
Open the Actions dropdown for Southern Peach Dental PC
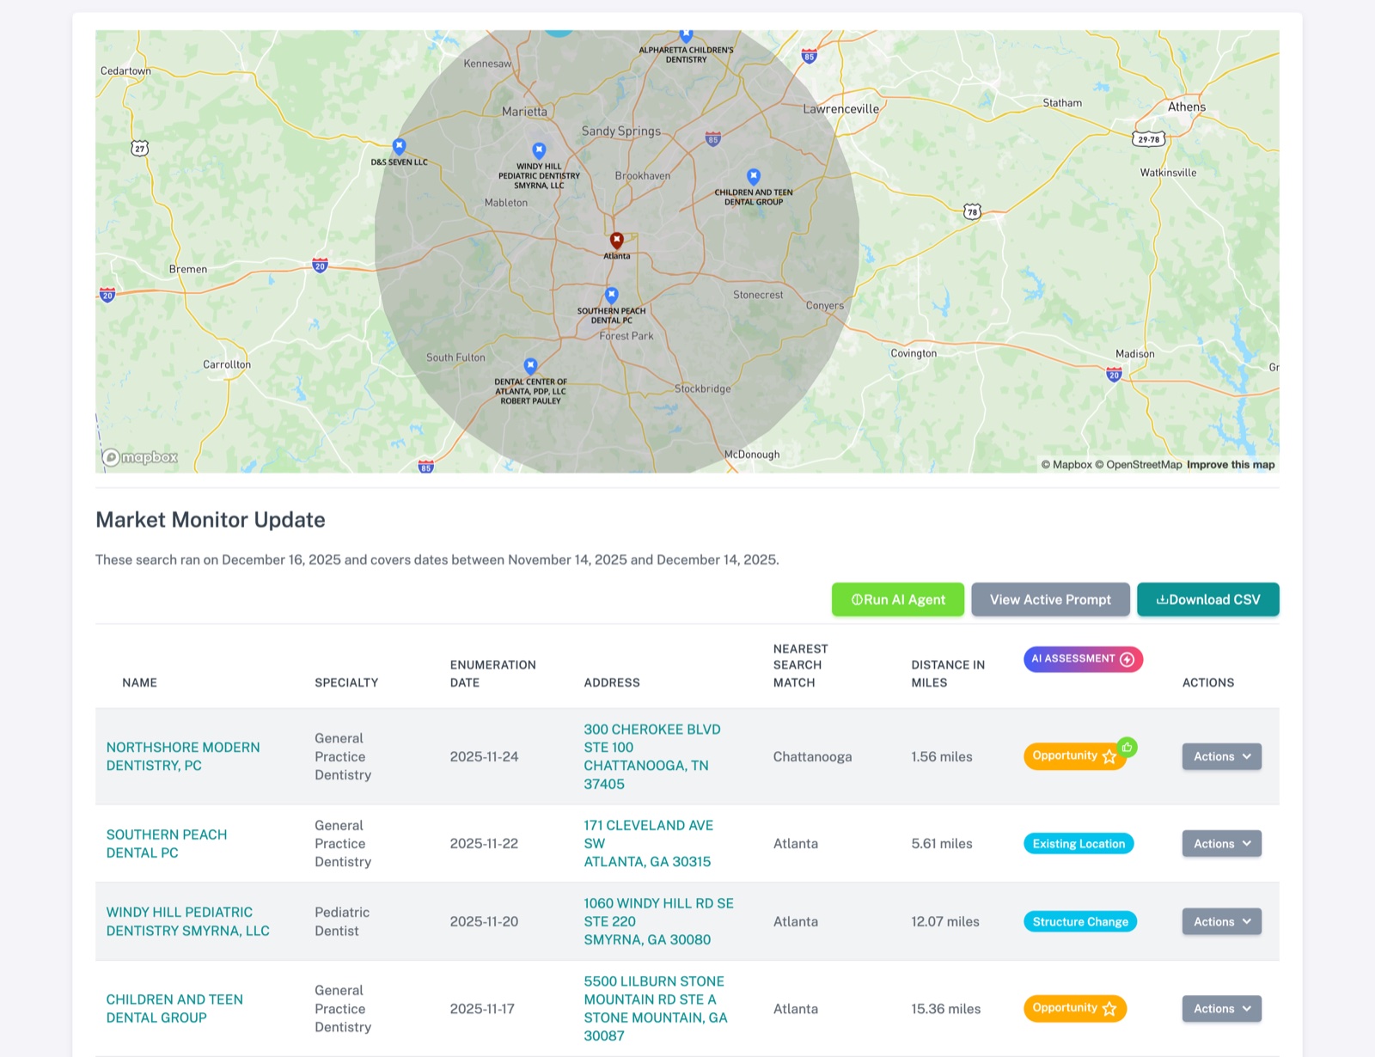pos(1221,843)
